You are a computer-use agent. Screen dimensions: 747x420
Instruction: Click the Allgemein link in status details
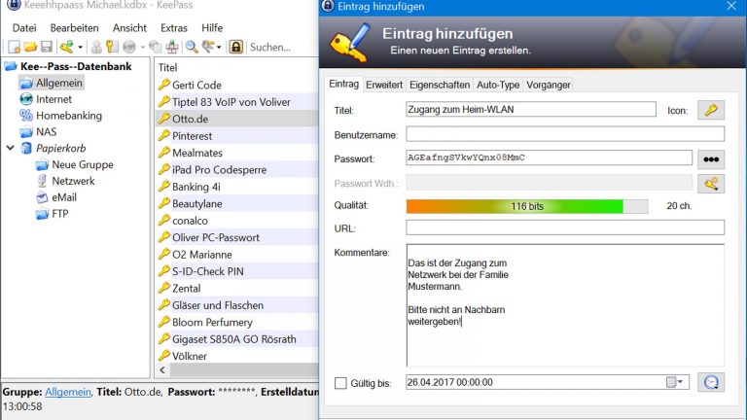(68, 392)
